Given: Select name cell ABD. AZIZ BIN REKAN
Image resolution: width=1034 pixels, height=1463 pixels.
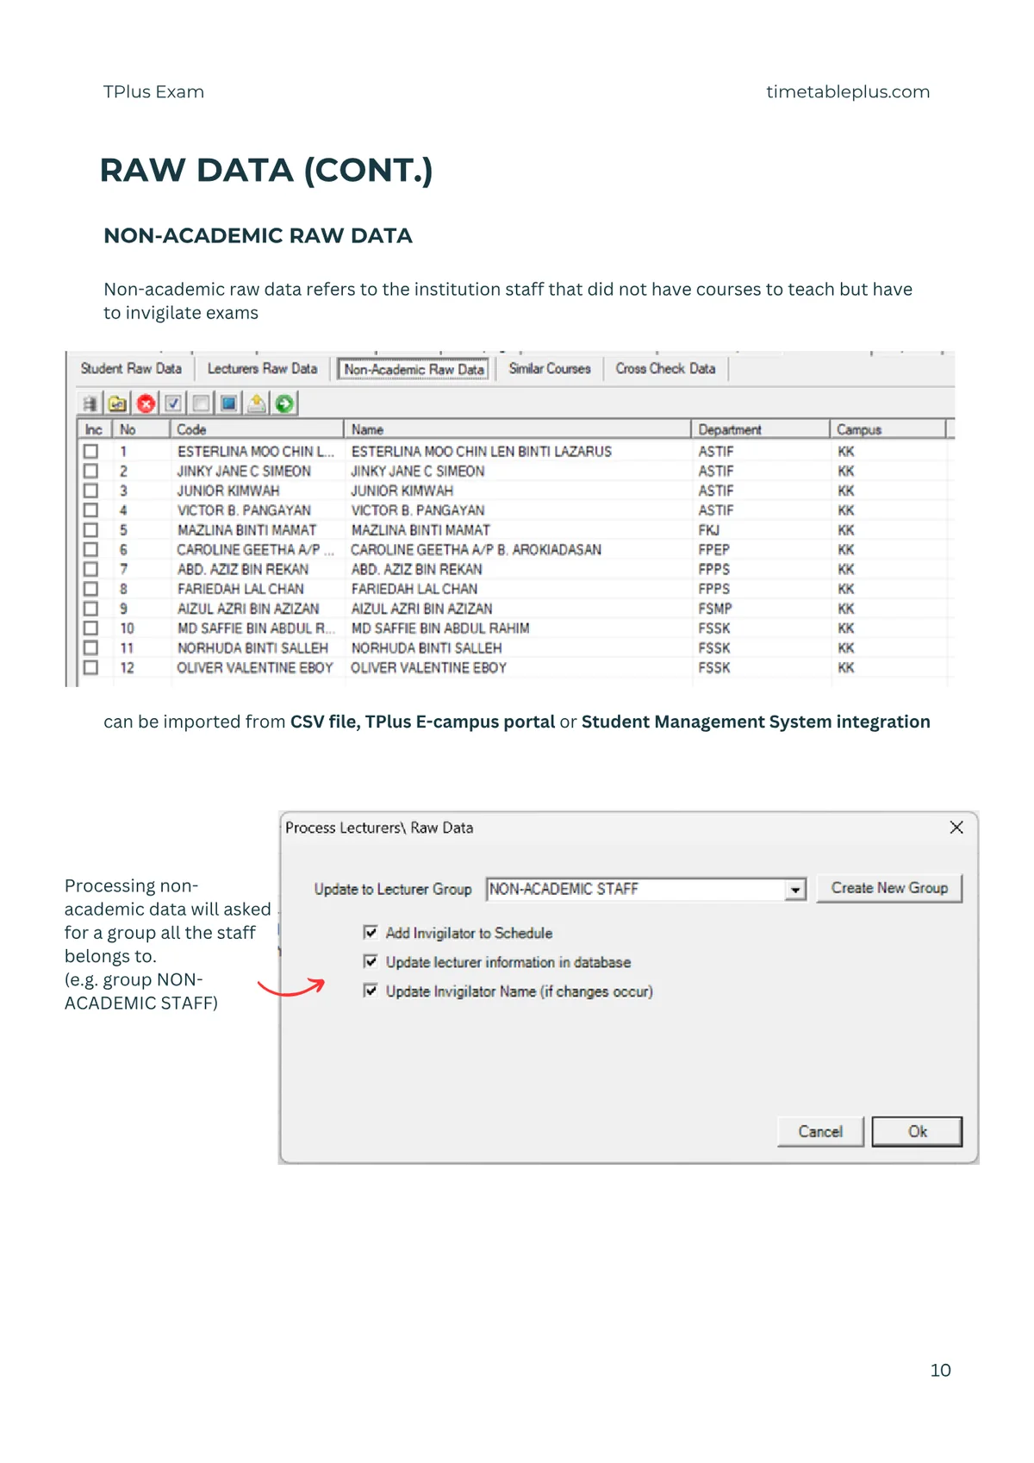Looking at the screenshot, I should pyautogui.click(x=416, y=570).
